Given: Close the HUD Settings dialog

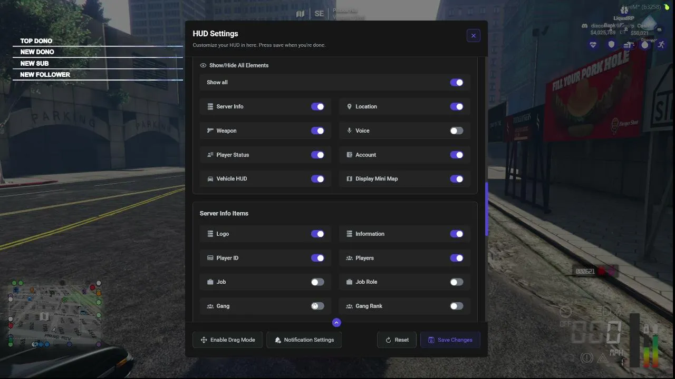Looking at the screenshot, I should [x=474, y=35].
